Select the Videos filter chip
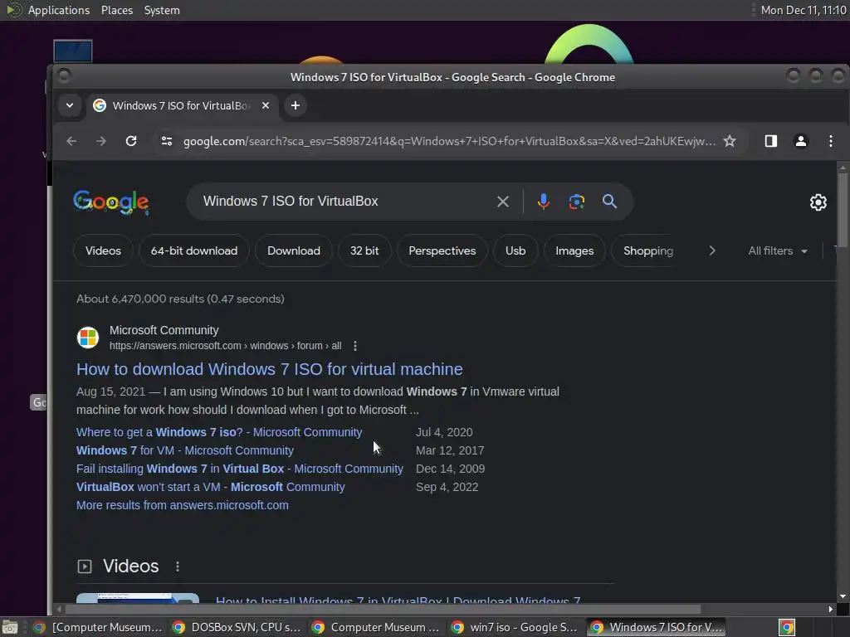850x637 pixels. pos(103,250)
